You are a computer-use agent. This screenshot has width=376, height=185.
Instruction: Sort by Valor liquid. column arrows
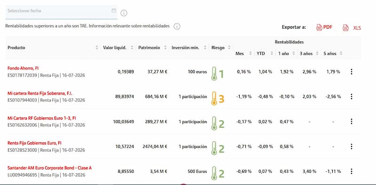132,47
